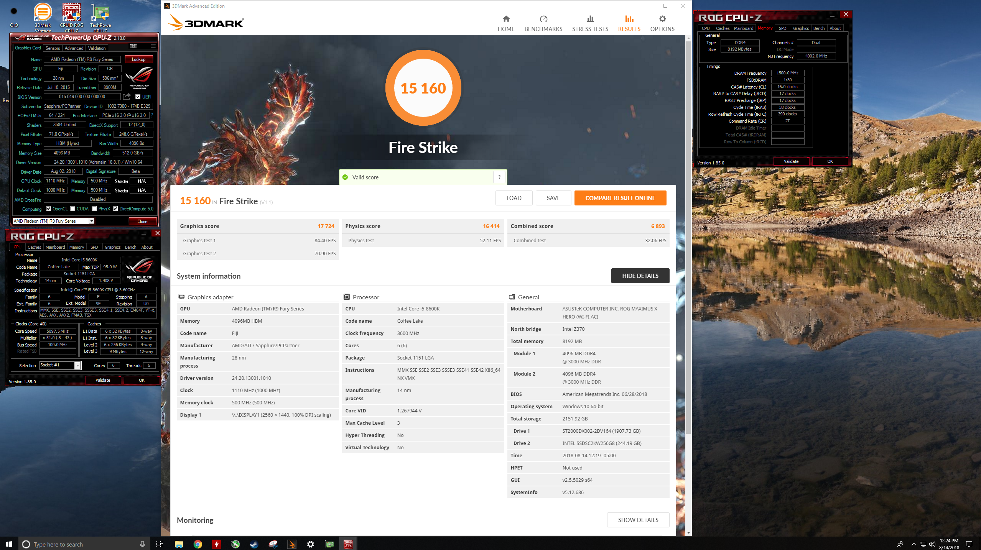Click the Close button in GPU-Z

tap(142, 222)
